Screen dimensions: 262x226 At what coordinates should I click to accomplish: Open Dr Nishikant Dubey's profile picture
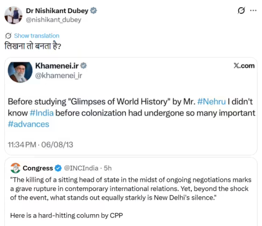click(x=13, y=15)
